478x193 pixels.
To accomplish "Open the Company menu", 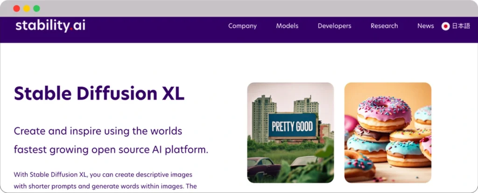I will pos(242,26).
